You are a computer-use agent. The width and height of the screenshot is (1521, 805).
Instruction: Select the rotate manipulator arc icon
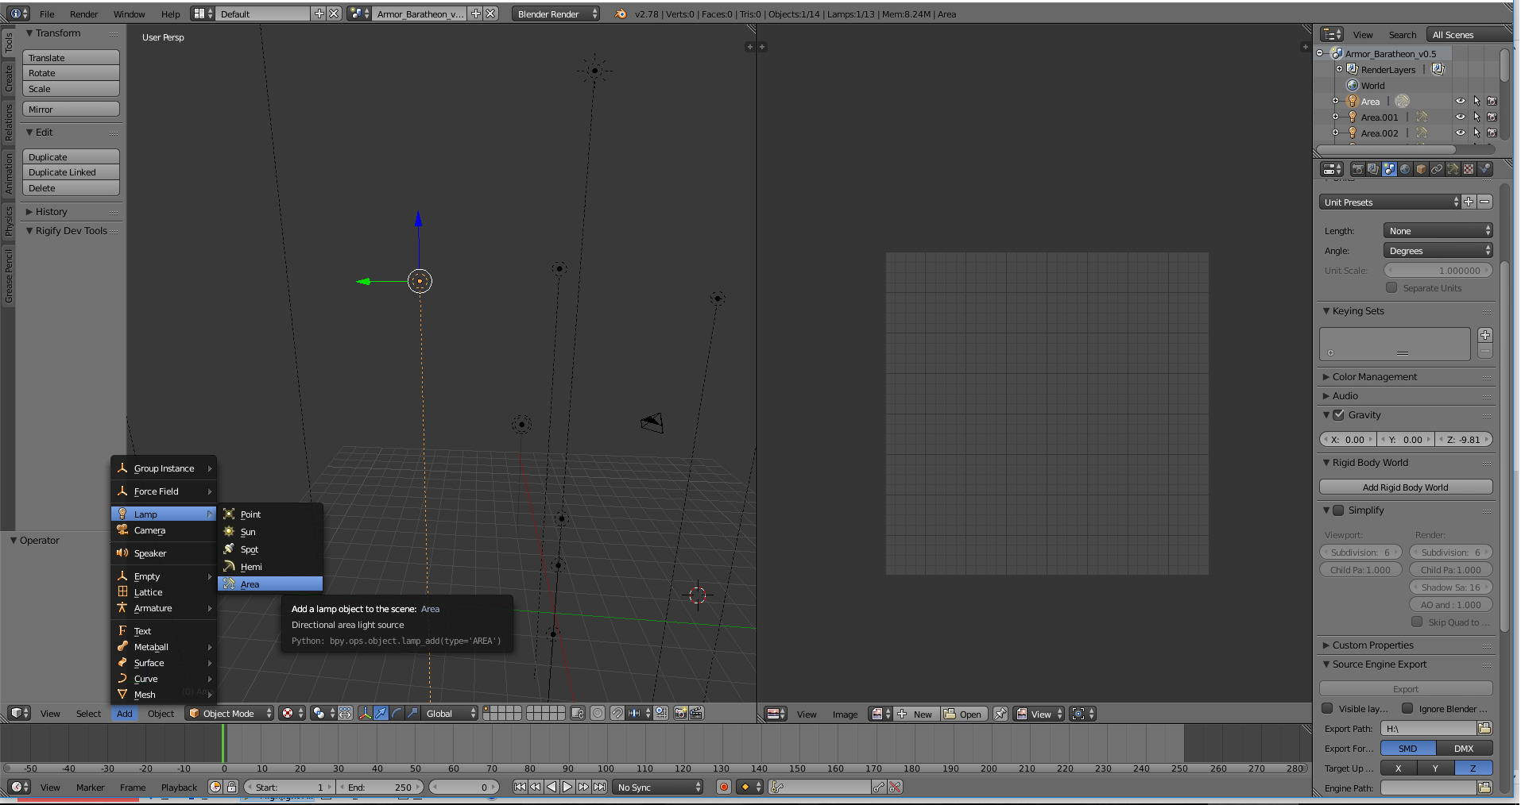coord(397,713)
